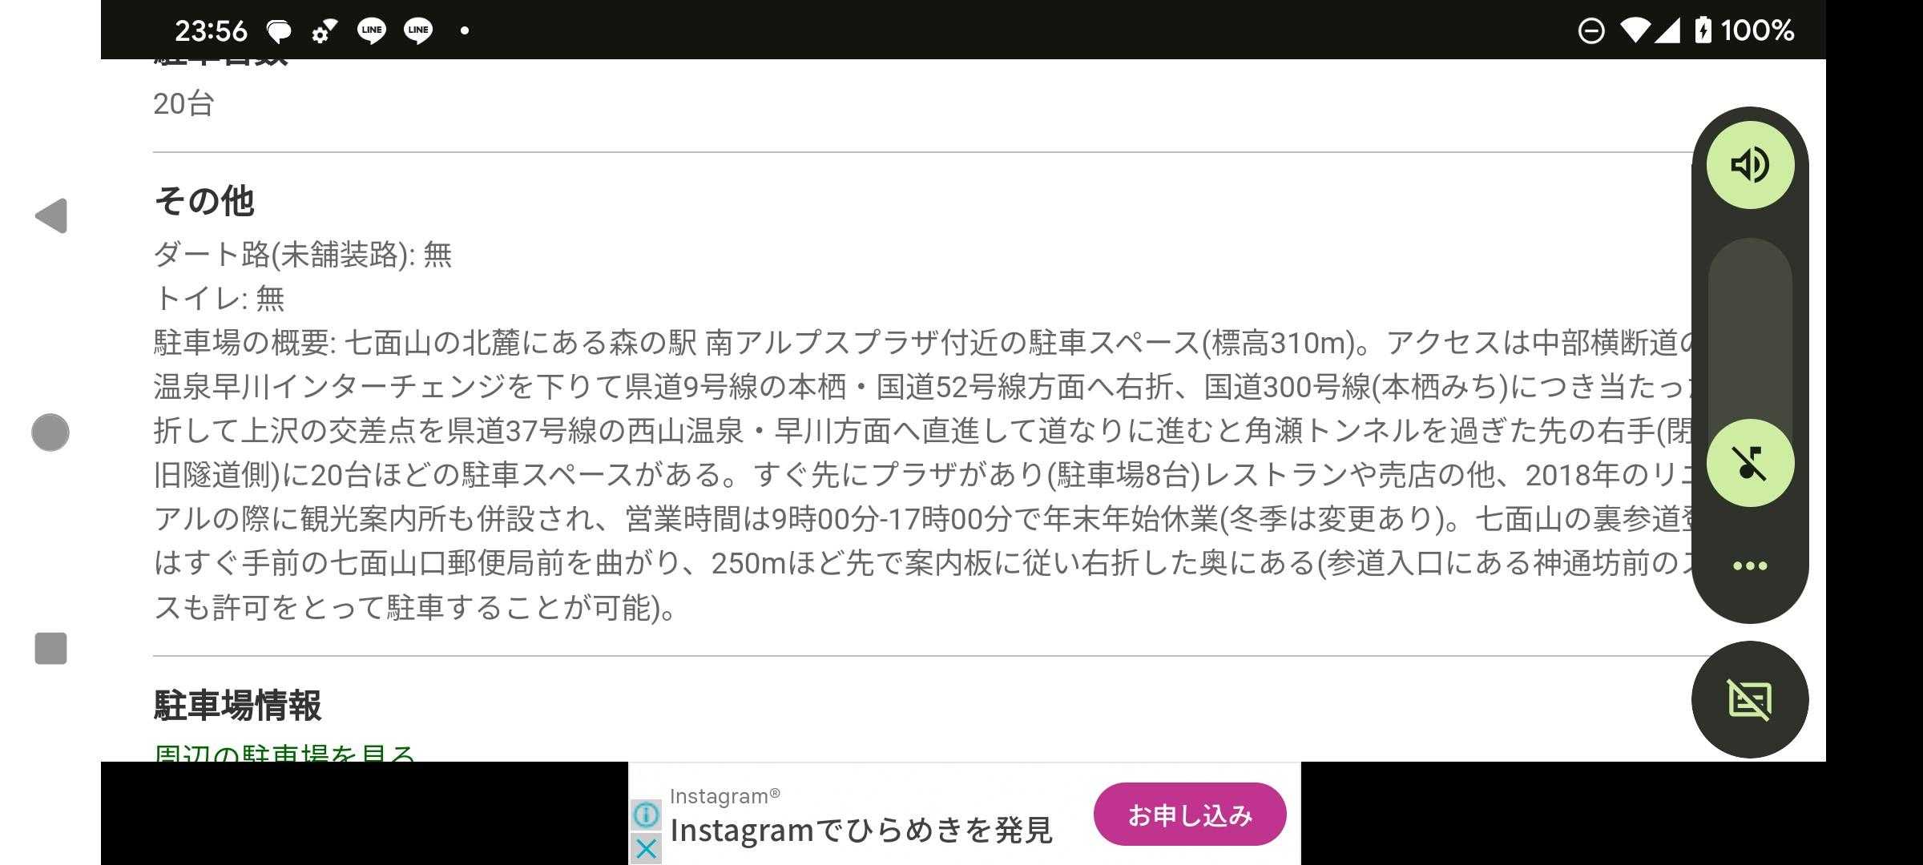Select the 駐車場情報 section heading
Screen dimensions: 1923x865
click(237, 706)
